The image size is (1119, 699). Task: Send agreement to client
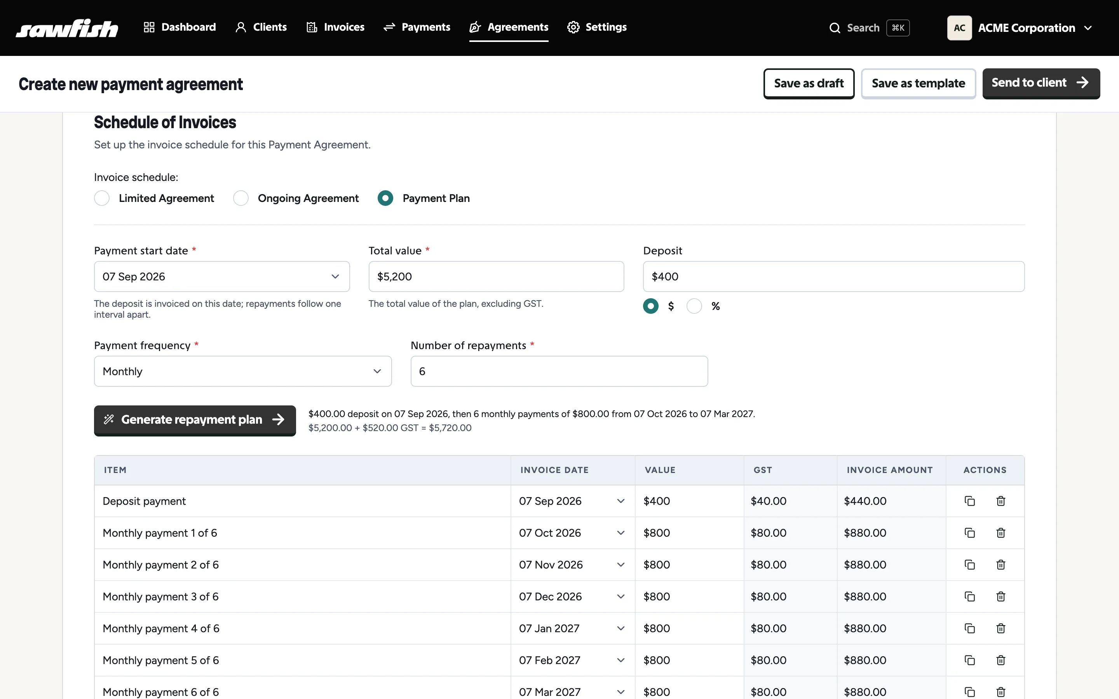[x=1041, y=83]
